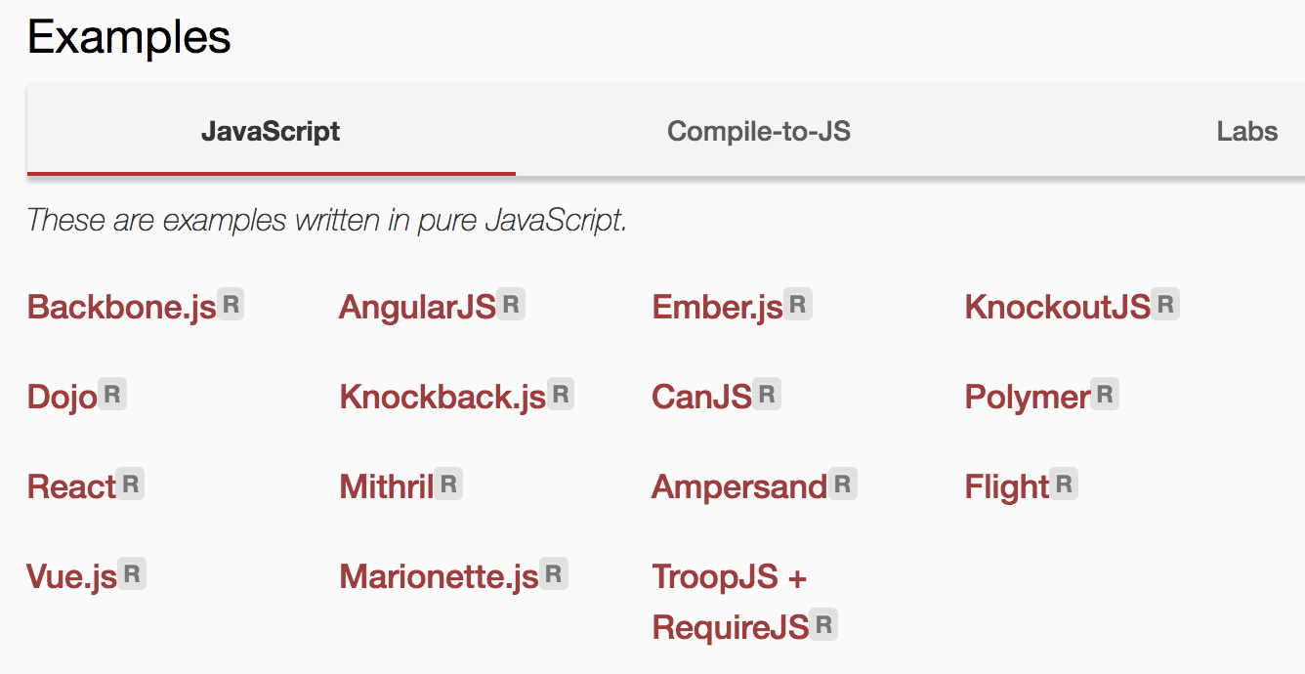Open the React example link
1305x674 pixels.
click(x=72, y=486)
